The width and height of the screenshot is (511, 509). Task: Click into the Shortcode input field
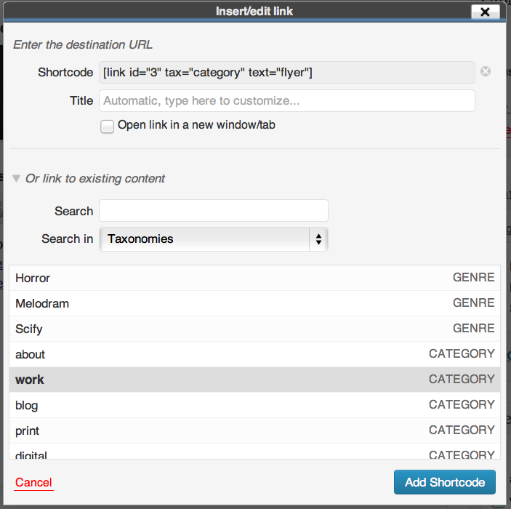[x=287, y=73]
